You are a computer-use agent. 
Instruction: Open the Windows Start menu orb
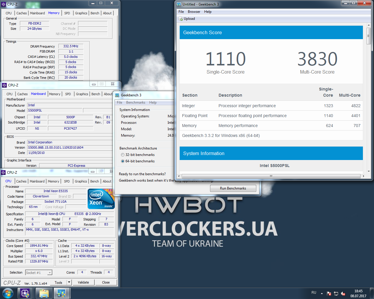point(8,293)
